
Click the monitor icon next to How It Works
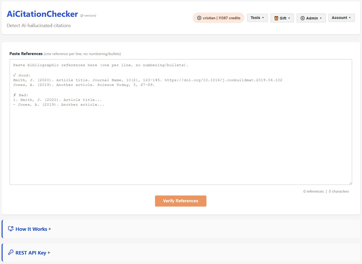tap(11, 229)
